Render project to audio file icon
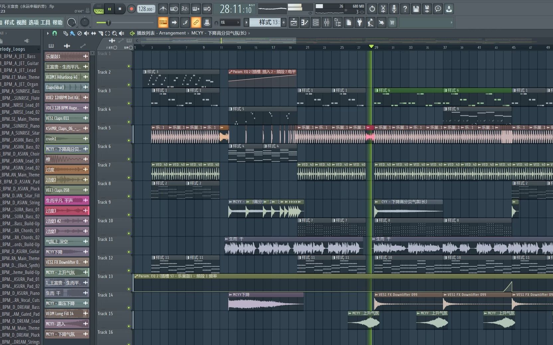 click(x=427, y=9)
